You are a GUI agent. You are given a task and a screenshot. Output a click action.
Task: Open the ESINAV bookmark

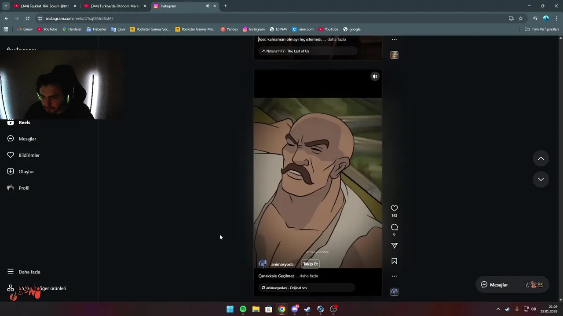278,29
